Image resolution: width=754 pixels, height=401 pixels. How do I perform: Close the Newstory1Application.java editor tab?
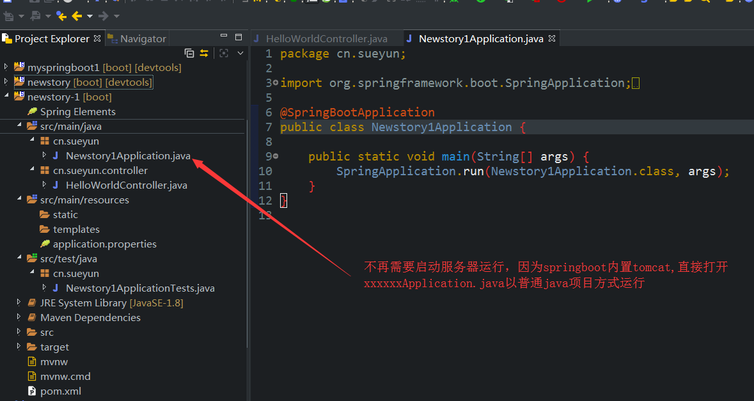click(x=552, y=38)
